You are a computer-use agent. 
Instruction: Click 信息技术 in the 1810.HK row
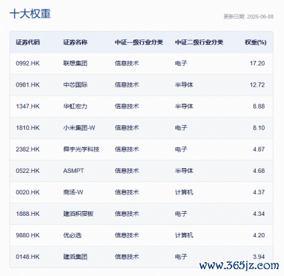coord(127,128)
